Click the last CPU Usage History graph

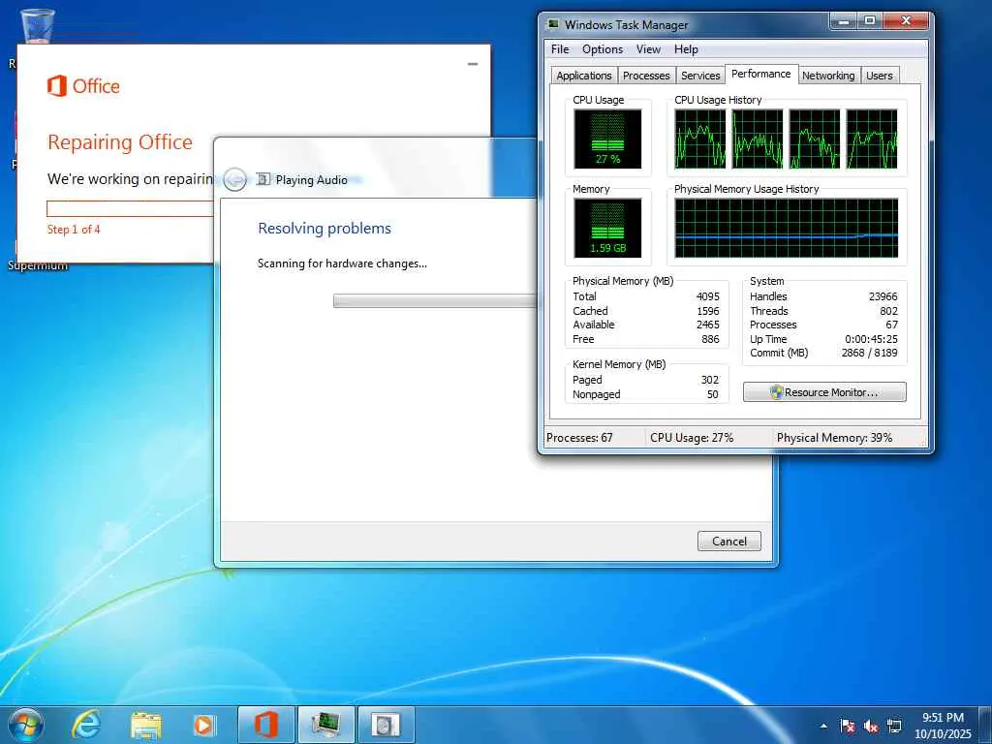click(872, 139)
